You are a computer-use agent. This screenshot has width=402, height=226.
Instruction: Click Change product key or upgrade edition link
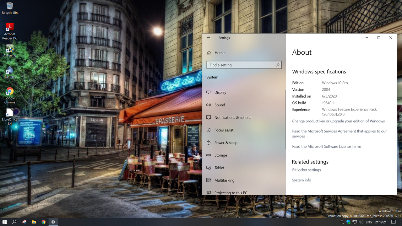point(338,121)
